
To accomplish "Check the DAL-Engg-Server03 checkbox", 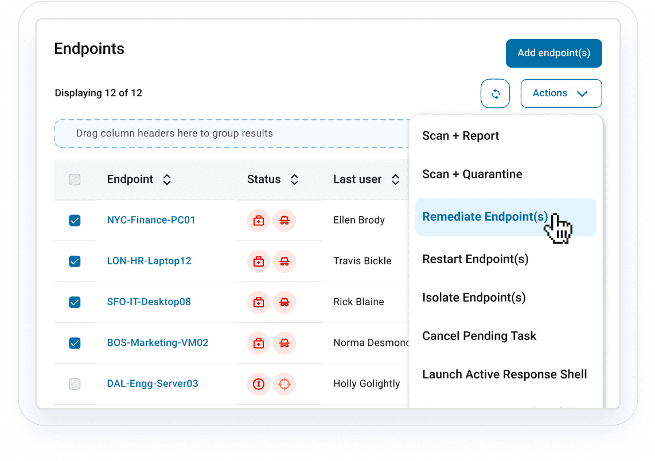I will [x=75, y=384].
